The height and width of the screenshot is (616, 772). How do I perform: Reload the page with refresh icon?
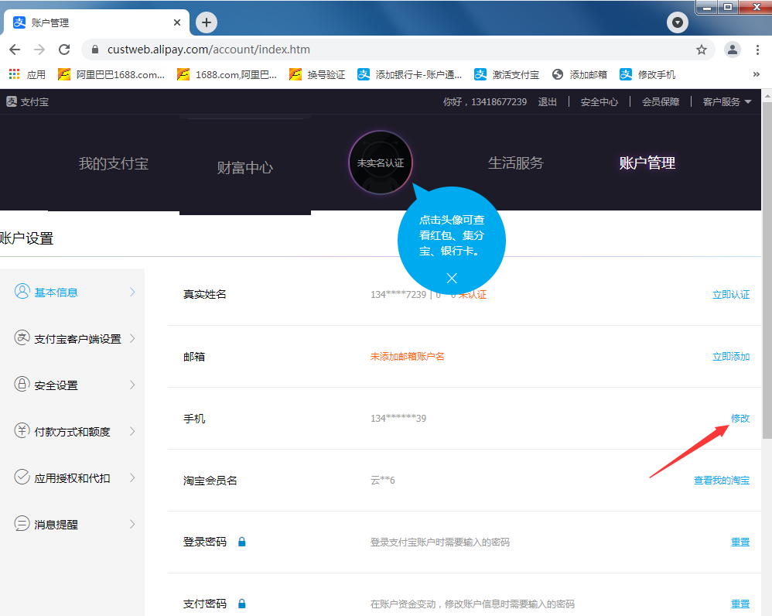64,50
